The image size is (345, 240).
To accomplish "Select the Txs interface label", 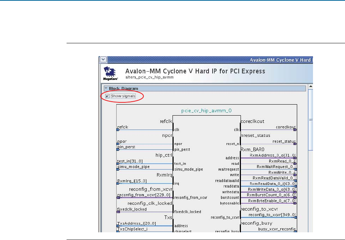I will [168, 217].
